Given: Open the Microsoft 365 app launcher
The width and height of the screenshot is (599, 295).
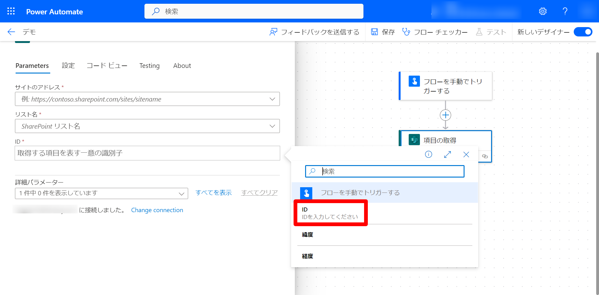Looking at the screenshot, I should pos(11,11).
